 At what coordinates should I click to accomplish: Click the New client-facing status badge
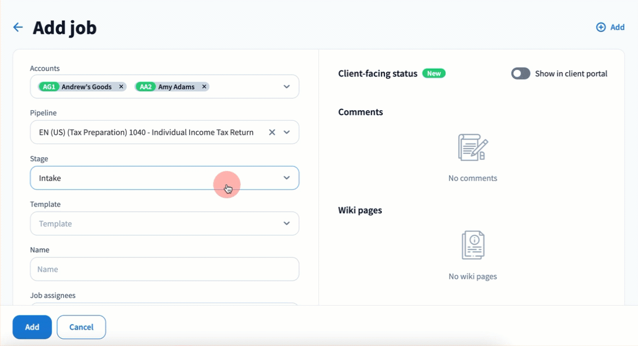point(434,74)
